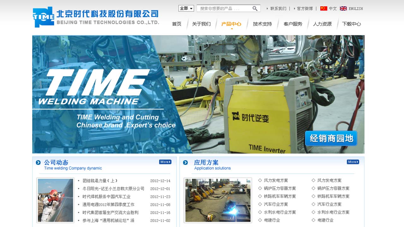Click the 经销商园地 dealer button
404x227 pixels.
pos(331,138)
